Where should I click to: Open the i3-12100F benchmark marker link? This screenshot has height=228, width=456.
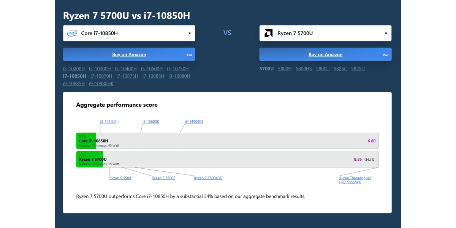pyautogui.click(x=108, y=122)
